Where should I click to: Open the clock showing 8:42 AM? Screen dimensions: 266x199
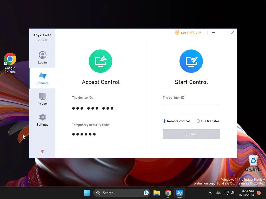247,193
